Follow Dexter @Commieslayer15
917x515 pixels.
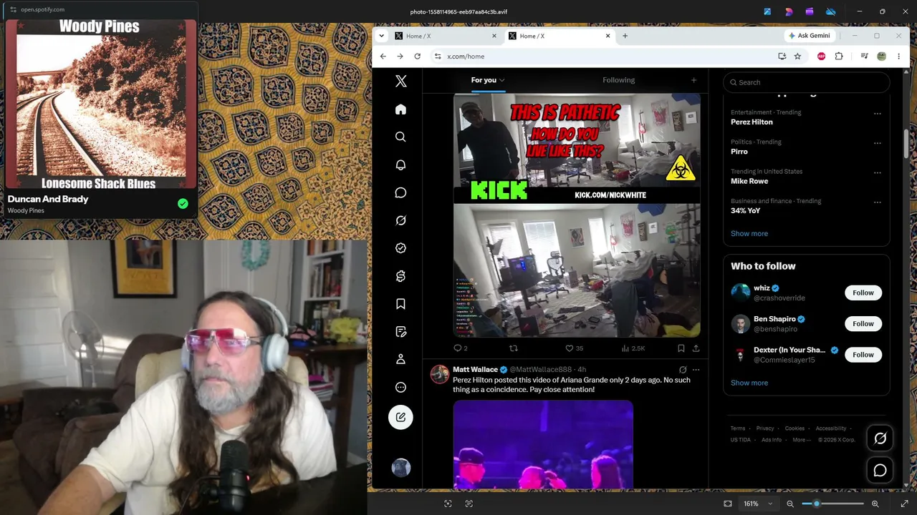[863, 355]
